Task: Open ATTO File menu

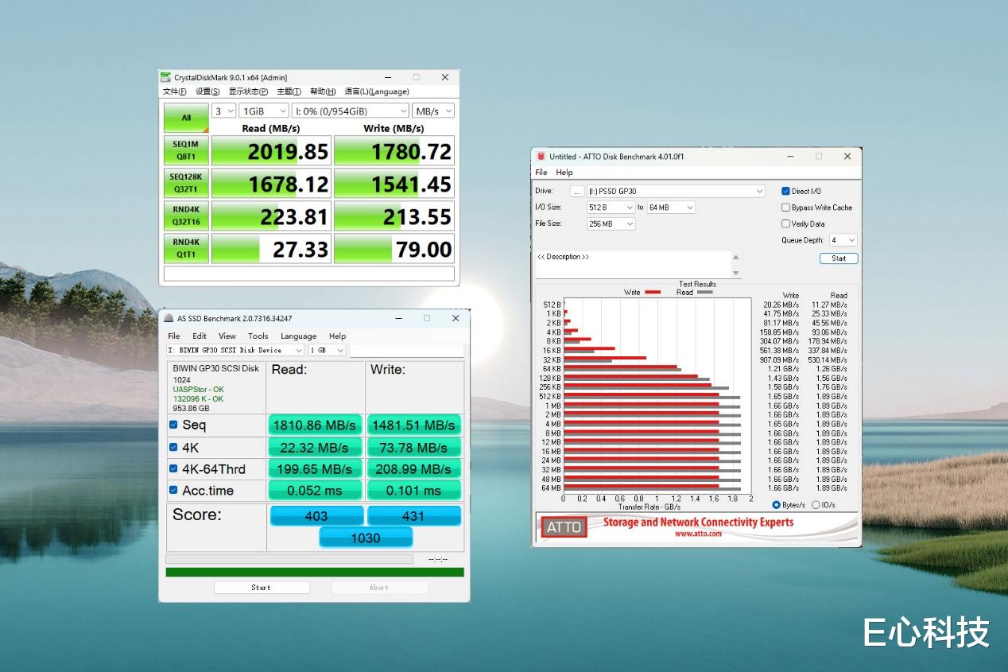Action: 541,172
